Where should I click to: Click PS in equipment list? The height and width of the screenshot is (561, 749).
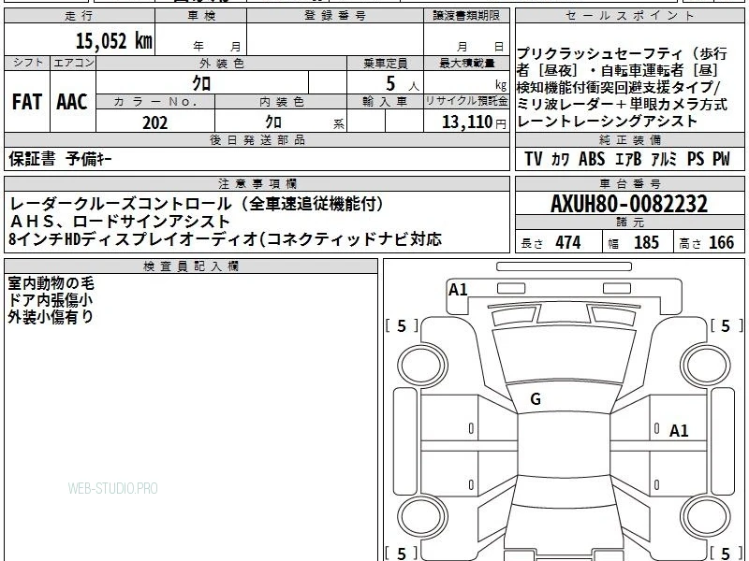pos(696,159)
